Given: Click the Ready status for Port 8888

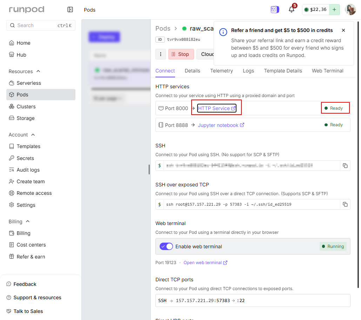Looking at the screenshot, I should (x=334, y=125).
